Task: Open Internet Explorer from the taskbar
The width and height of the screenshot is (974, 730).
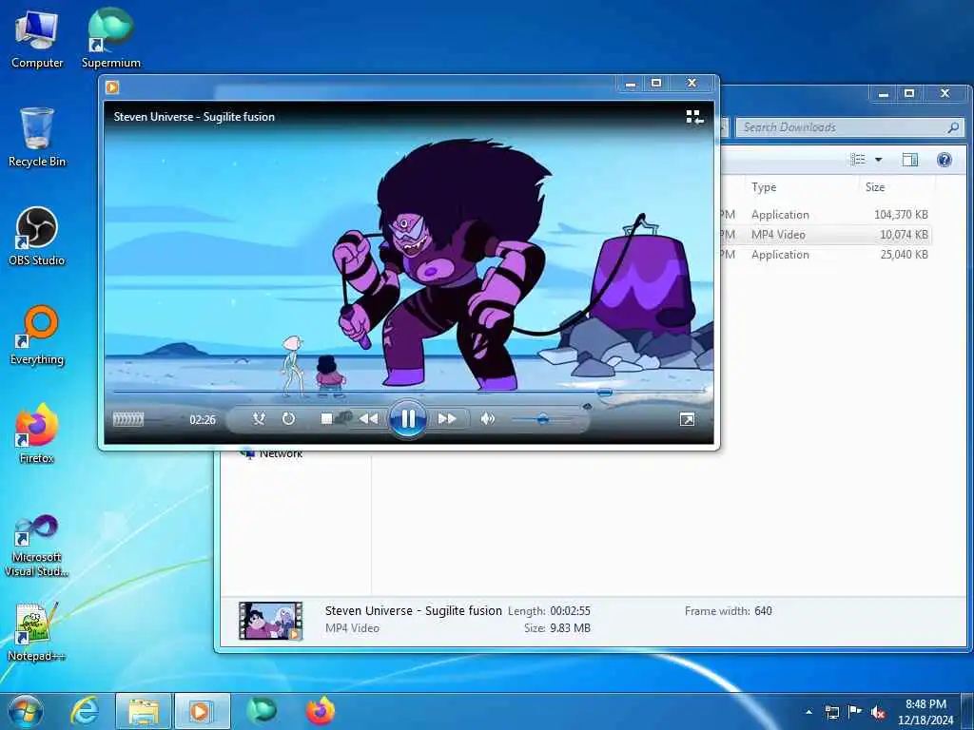Action: point(85,711)
